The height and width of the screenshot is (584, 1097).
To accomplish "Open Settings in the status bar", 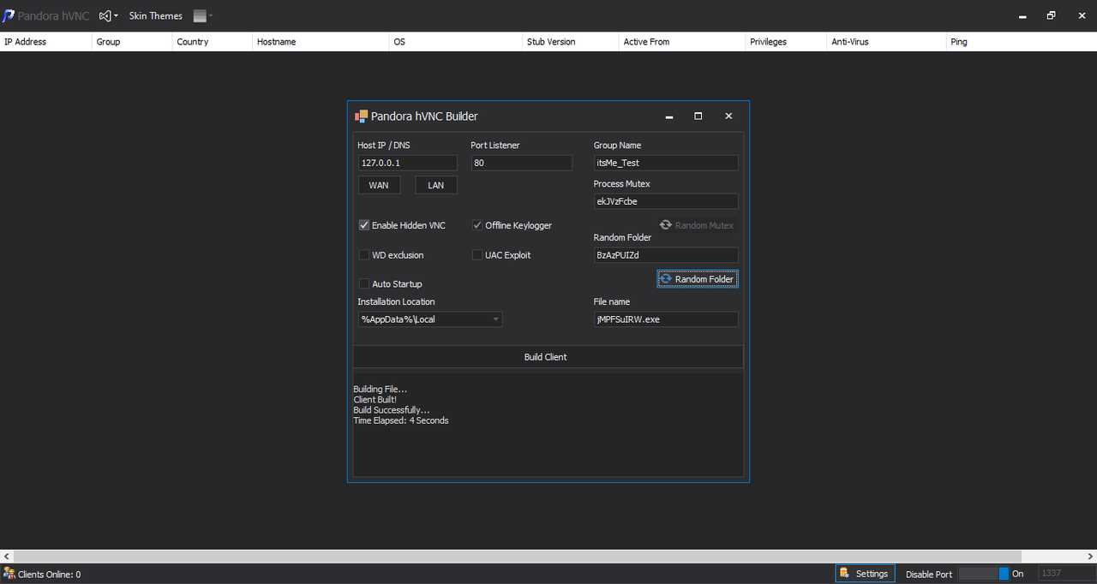I will coord(865,574).
